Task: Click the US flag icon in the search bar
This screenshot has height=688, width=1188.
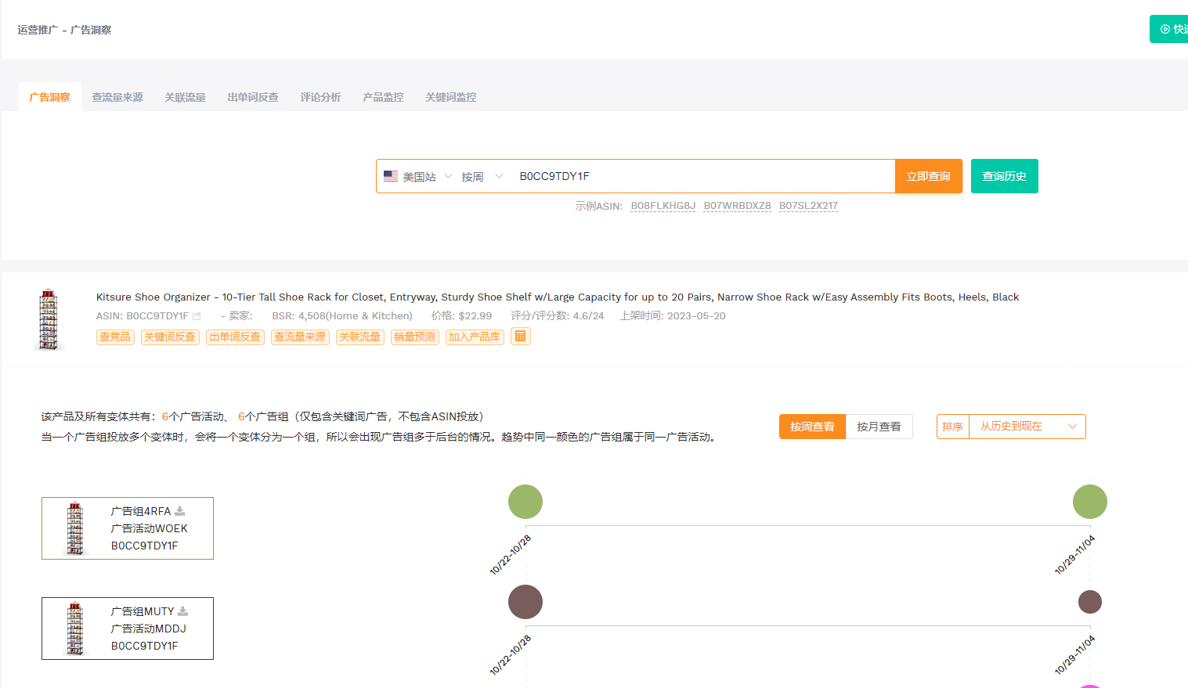Action: pos(391,175)
